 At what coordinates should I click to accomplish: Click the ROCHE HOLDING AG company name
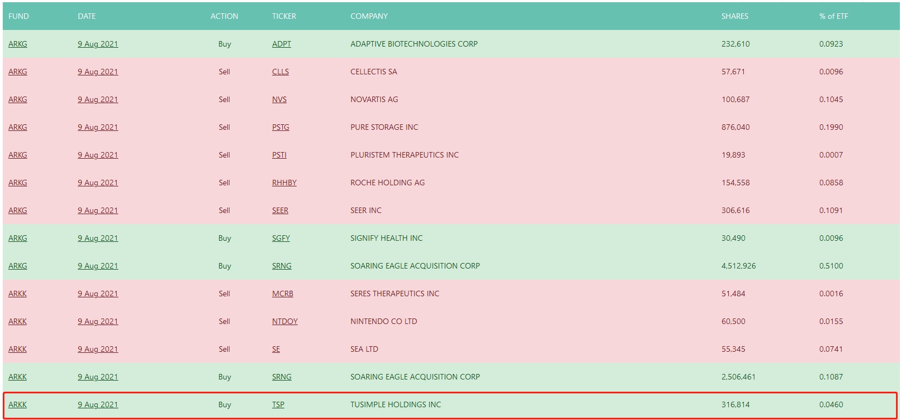coord(388,183)
